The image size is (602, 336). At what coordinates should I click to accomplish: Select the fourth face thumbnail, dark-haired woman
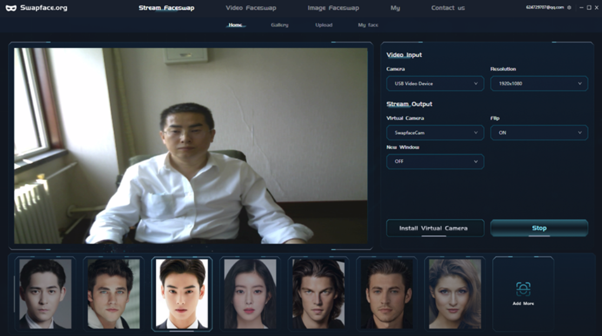[x=250, y=293]
